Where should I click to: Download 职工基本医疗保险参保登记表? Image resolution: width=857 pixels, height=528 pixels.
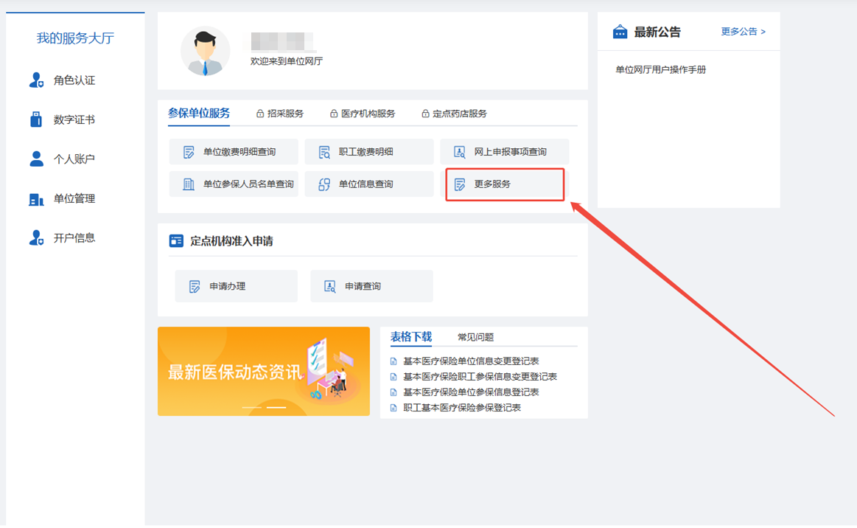point(461,408)
